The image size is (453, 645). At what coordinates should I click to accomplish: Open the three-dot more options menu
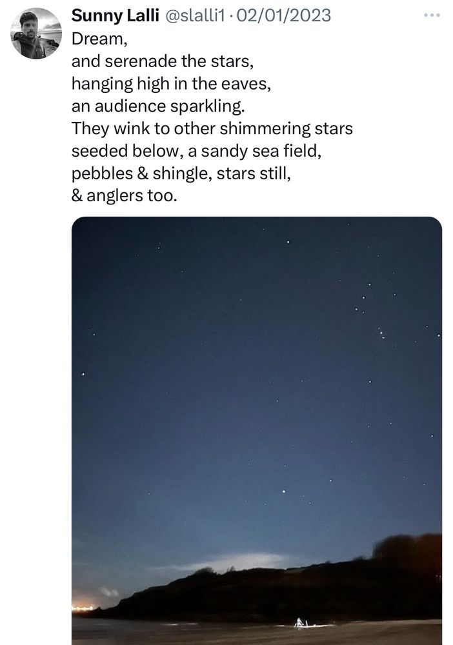432,15
